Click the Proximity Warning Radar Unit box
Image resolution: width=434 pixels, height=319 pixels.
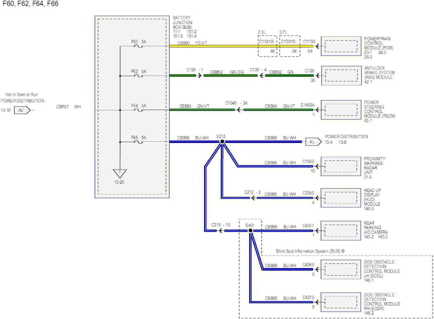(x=341, y=166)
